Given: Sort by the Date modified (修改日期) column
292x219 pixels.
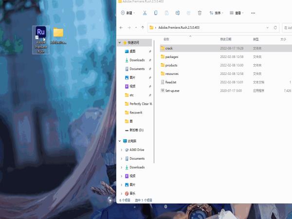Looking at the screenshot, I should [x=226, y=39].
